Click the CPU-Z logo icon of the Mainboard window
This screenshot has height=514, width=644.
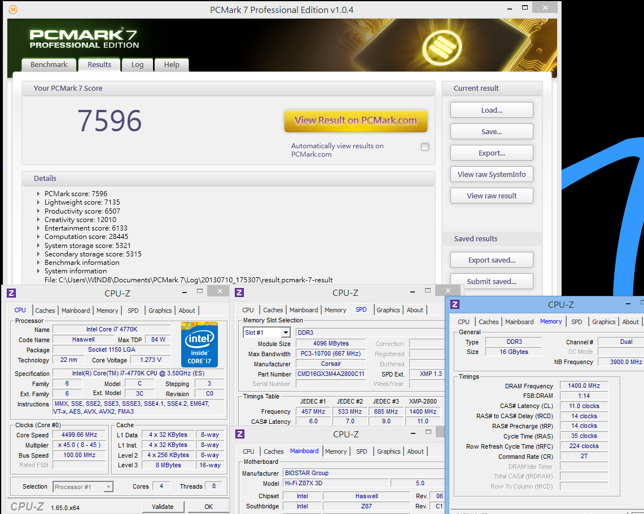click(240, 434)
